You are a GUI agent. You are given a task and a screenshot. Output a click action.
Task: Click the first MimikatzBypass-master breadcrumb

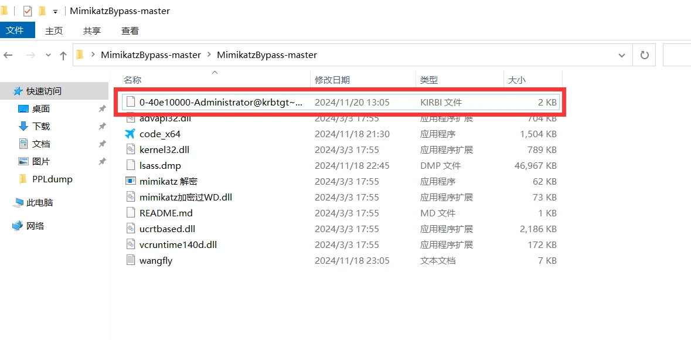pyautogui.click(x=151, y=55)
